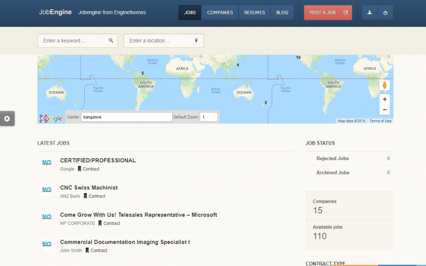
Task: Click the HP CORPORATE company link
Action: tap(77, 223)
